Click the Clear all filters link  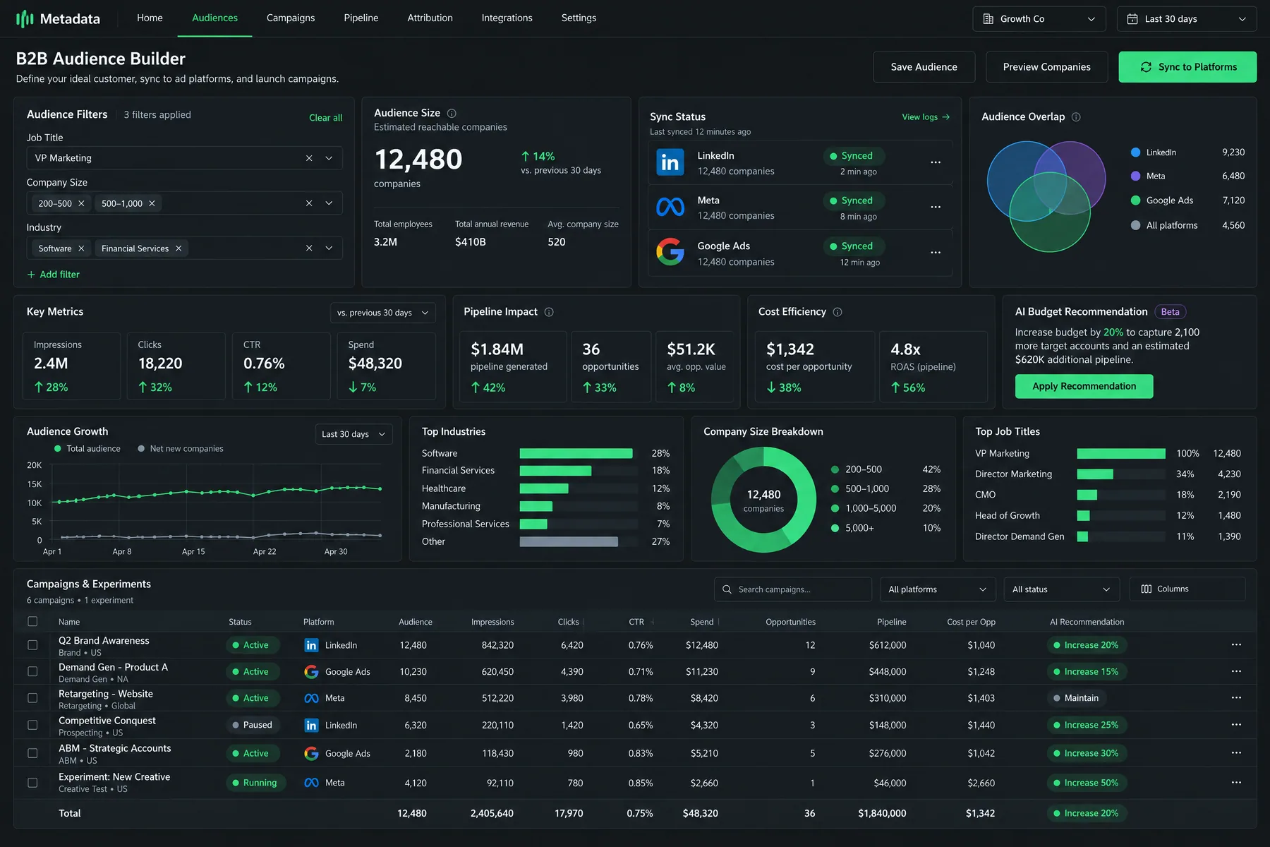pyautogui.click(x=326, y=118)
